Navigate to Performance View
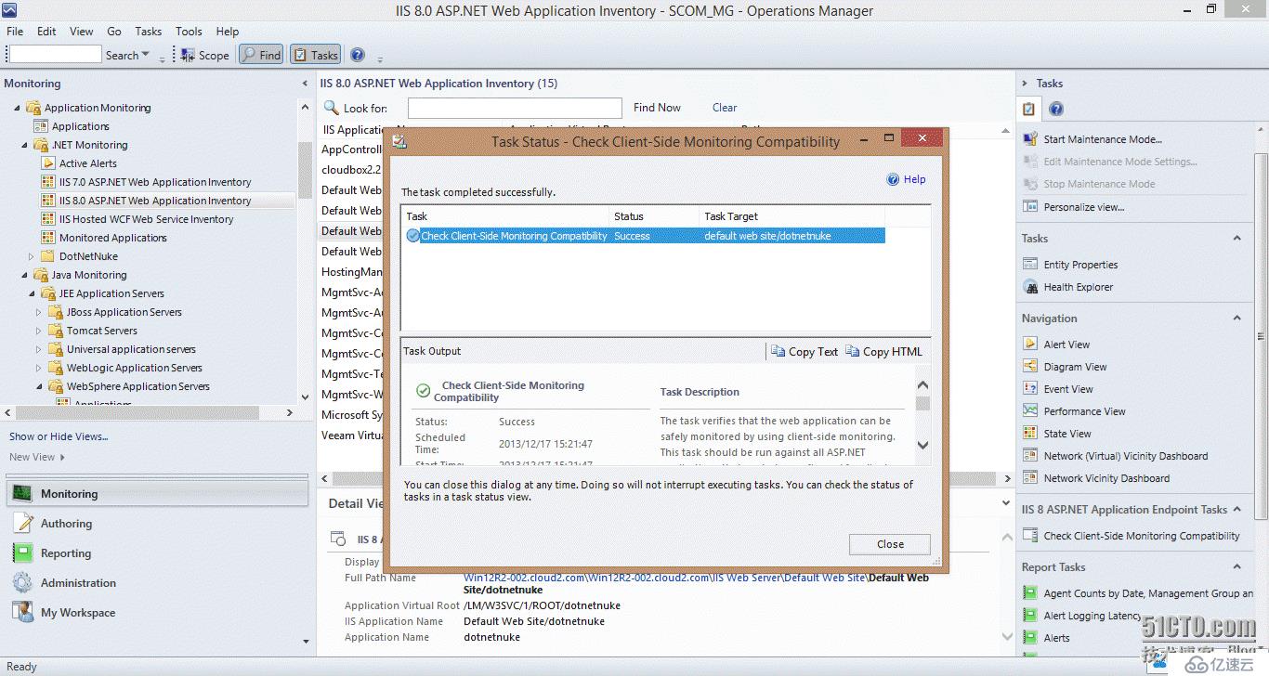1269x676 pixels. [1084, 411]
